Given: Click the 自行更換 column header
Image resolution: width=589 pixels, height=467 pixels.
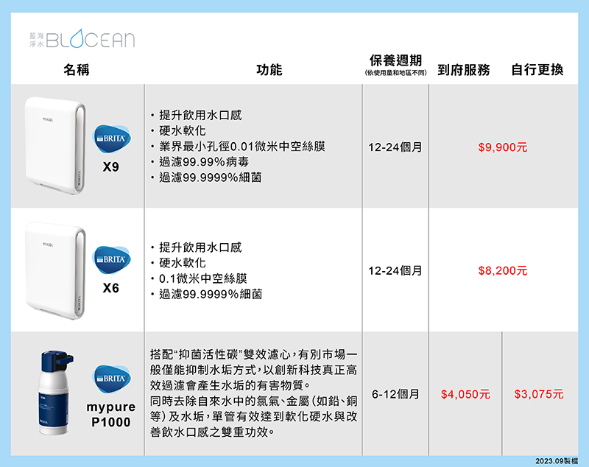Looking at the screenshot, I should click(x=537, y=70).
